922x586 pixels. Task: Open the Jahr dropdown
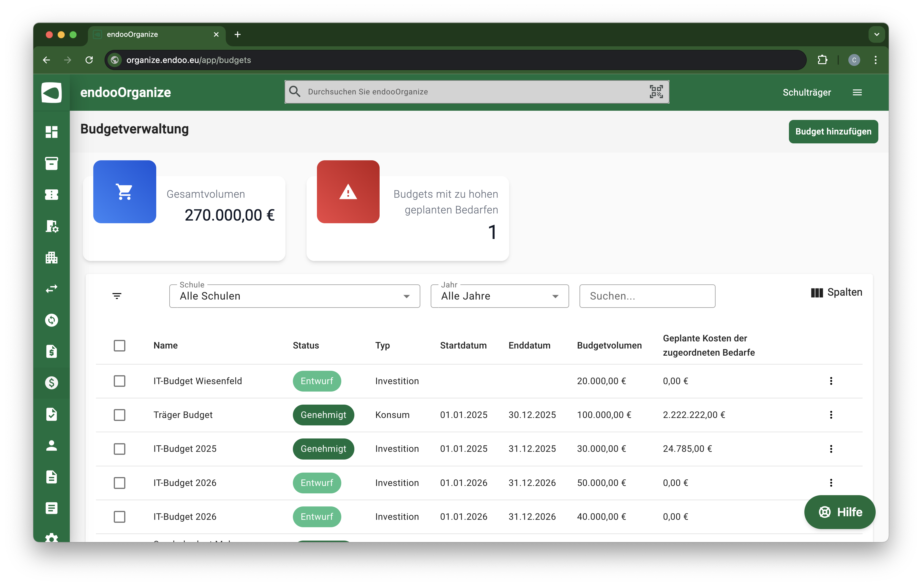499,296
